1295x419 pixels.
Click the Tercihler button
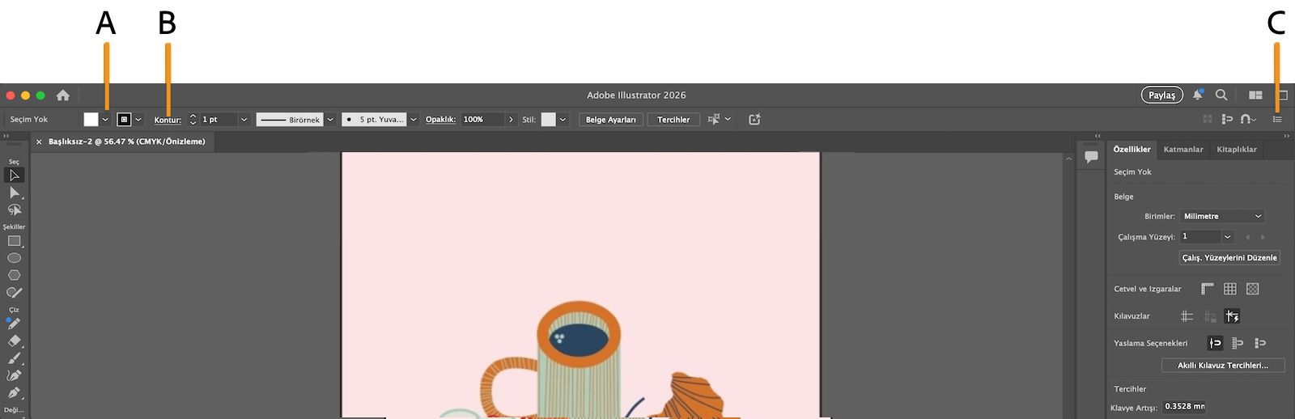[x=673, y=119]
